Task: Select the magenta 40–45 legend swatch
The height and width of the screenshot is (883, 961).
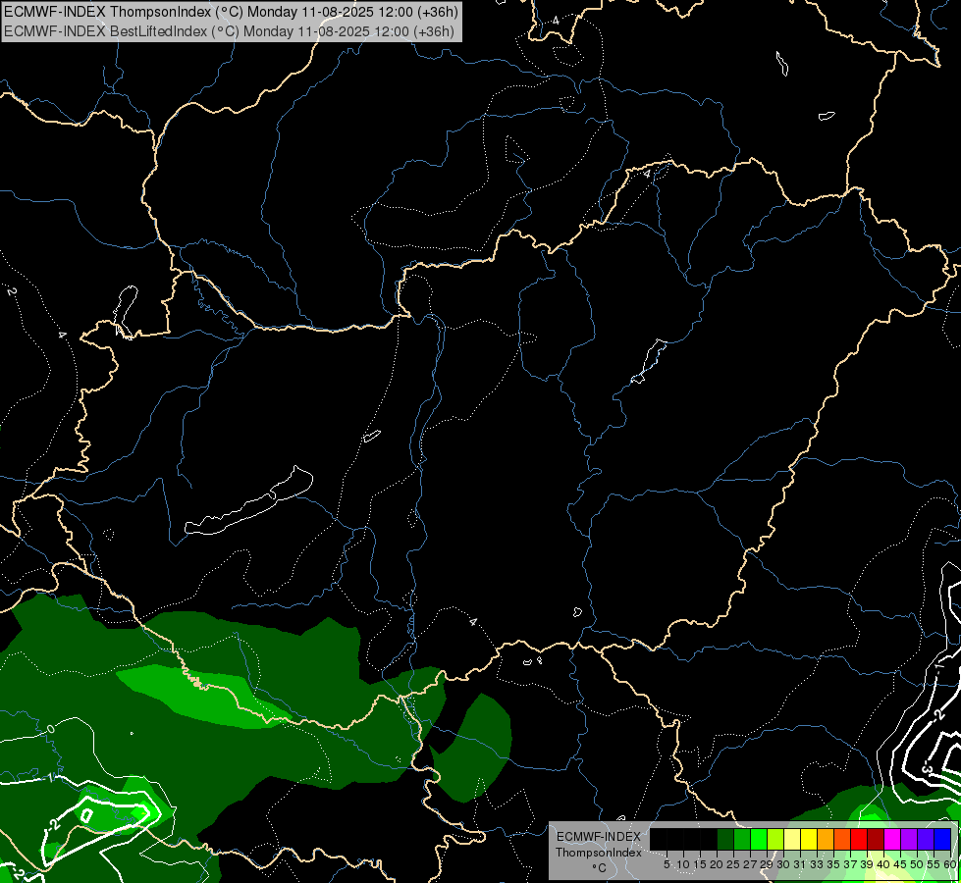Action: click(892, 839)
